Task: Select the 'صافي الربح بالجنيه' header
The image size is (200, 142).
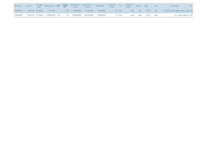Action: click(x=50, y=6)
